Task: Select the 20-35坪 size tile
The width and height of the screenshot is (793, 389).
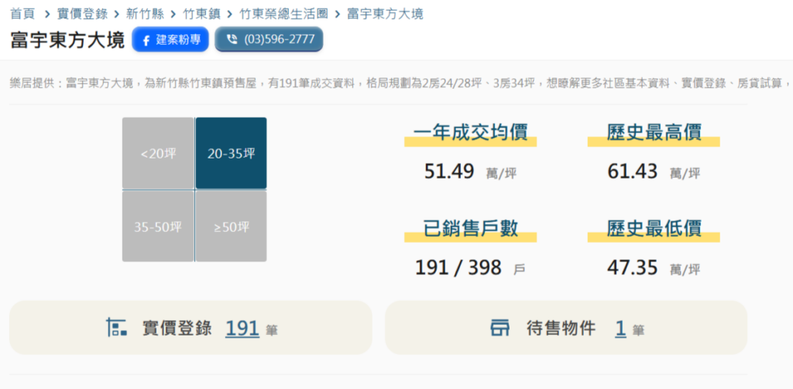Action: click(x=231, y=154)
